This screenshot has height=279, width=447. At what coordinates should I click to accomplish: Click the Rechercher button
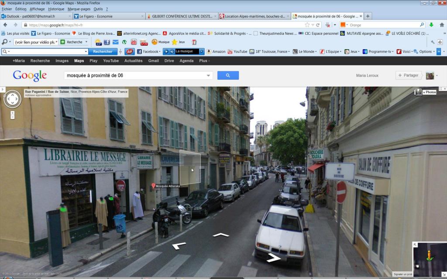tap(103, 51)
